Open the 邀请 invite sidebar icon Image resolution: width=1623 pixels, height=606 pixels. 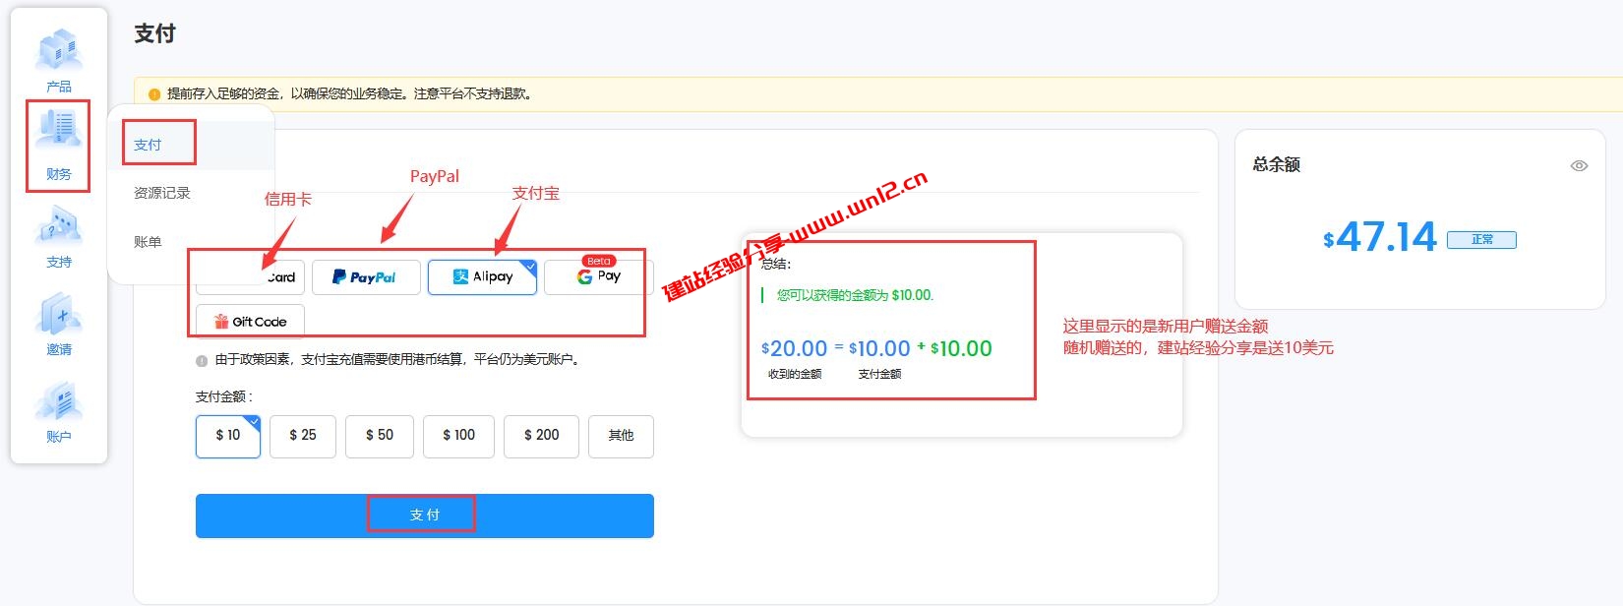pos(59,324)
